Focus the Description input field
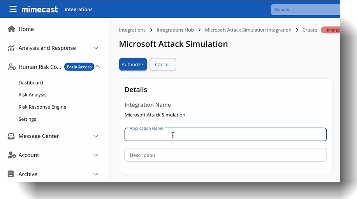Image resolution: width=357 pixels, height=199 pixels. [x=225, y=155]
